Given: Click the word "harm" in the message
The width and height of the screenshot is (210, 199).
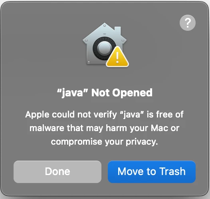Looking at the screenshot, I should tap(116, 128).
